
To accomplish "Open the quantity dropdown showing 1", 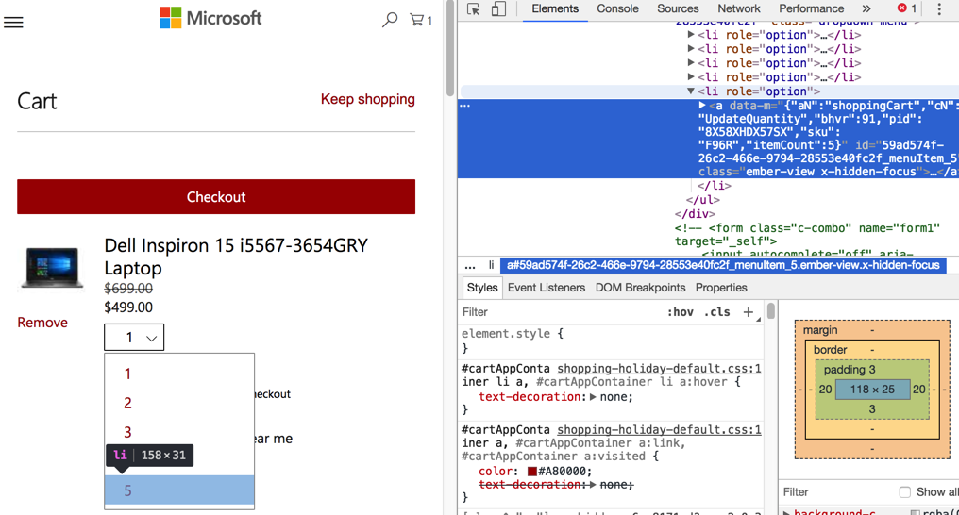I will [134, 338].
